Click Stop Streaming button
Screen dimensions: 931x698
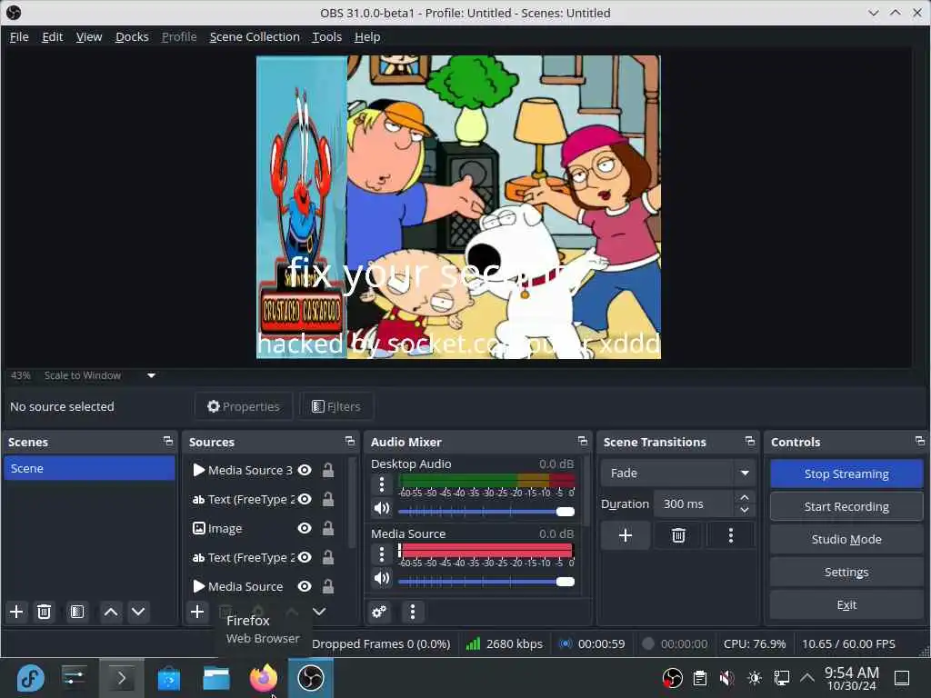pos(846,474)
